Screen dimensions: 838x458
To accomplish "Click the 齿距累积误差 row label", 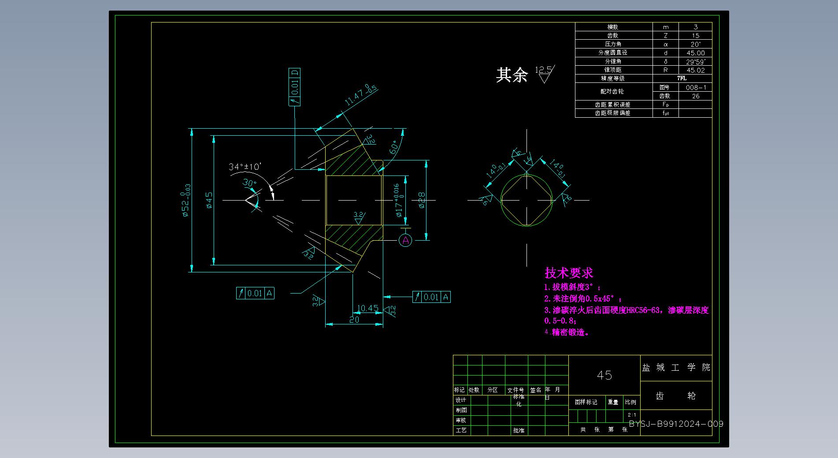I will [613, 104].
